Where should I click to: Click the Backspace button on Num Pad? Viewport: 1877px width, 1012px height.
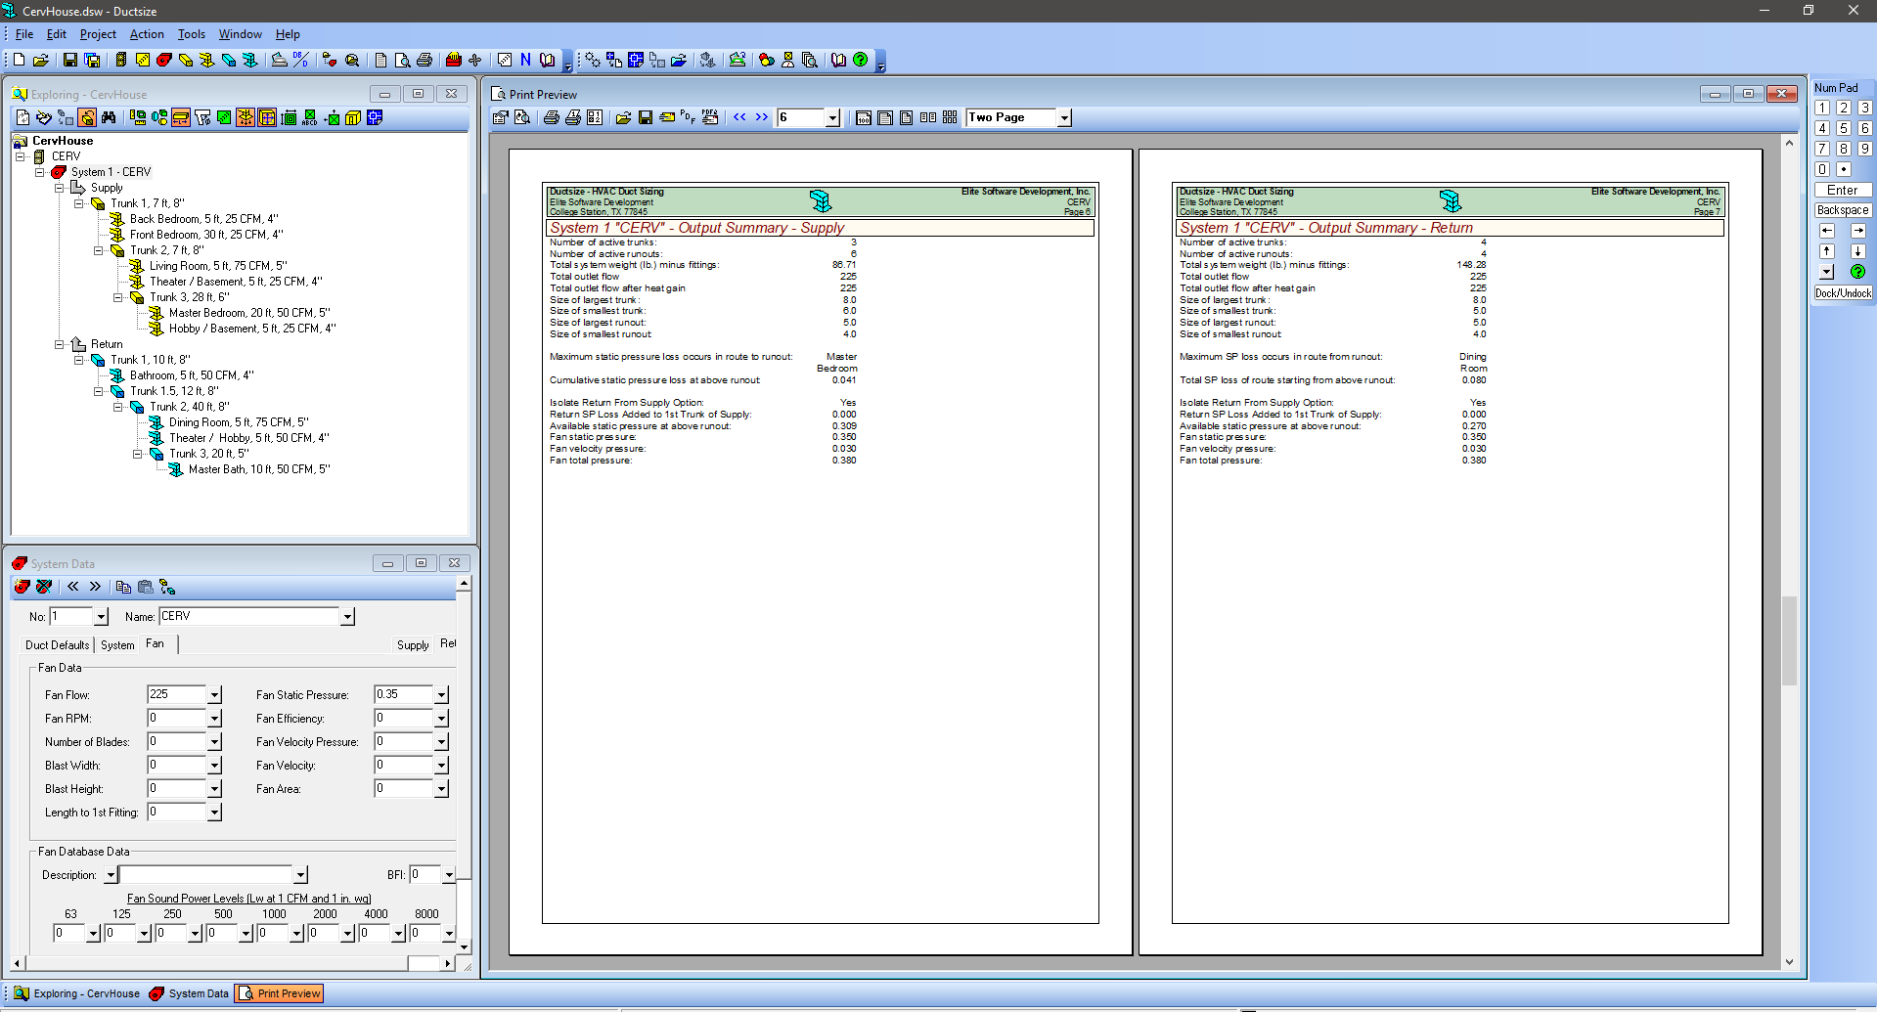1843,210
